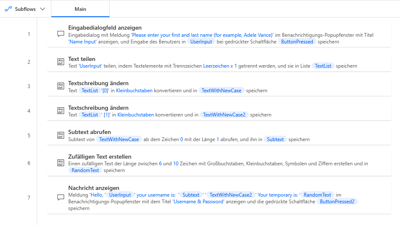The height and width of the screenshot is (225, 400).
Task: Select line number 4
Action: click(29, 111)
